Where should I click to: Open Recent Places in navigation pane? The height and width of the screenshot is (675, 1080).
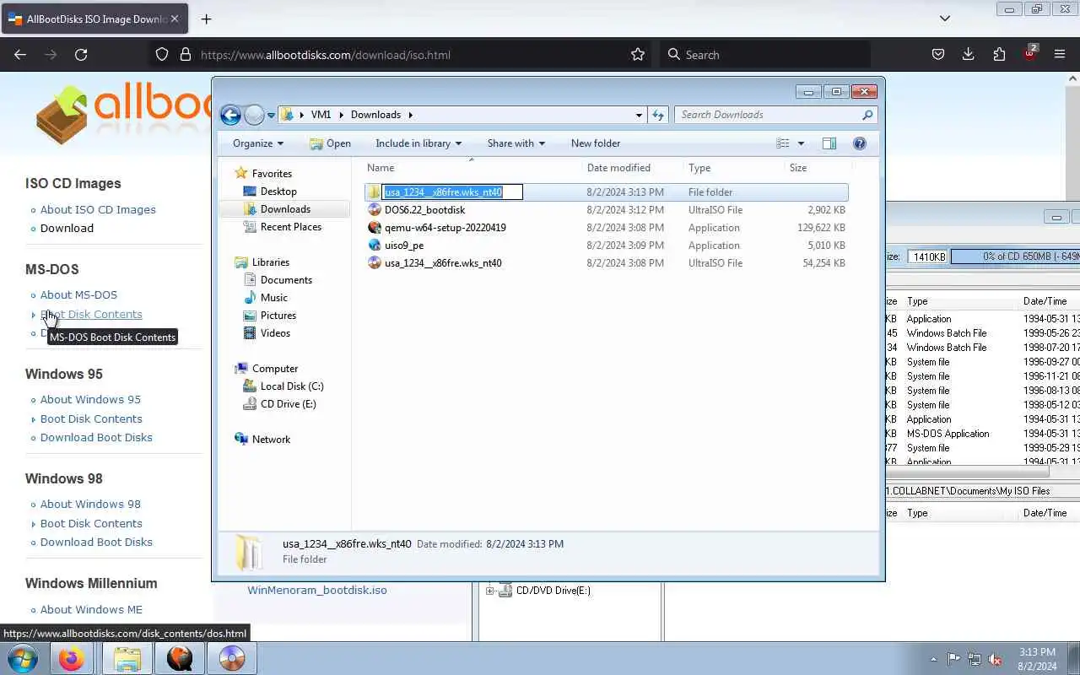coord(291,227)
